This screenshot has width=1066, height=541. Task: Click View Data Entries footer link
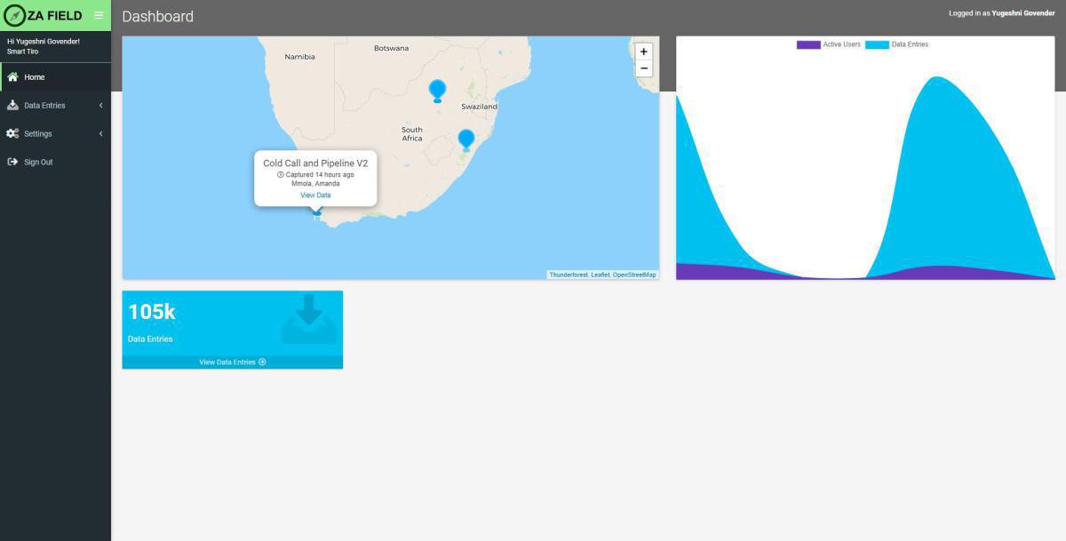pos(232,362)
